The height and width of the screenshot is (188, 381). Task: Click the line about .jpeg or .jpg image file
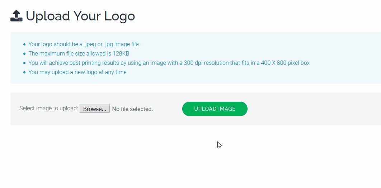pyautogui.click(x=83, y=44)
